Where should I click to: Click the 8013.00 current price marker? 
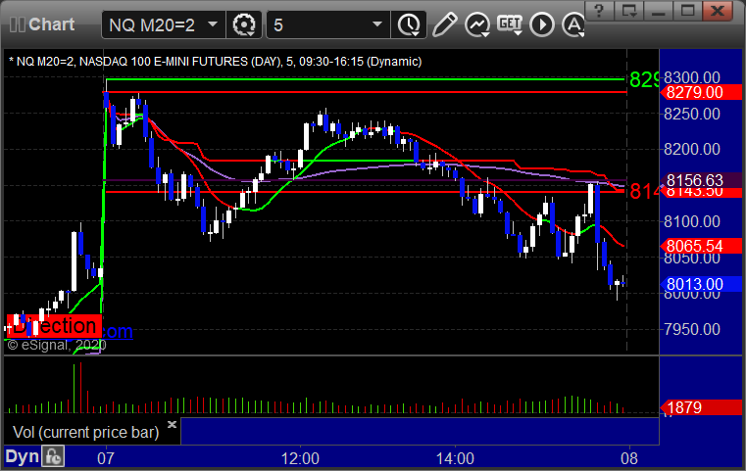(x=701, y=284)
